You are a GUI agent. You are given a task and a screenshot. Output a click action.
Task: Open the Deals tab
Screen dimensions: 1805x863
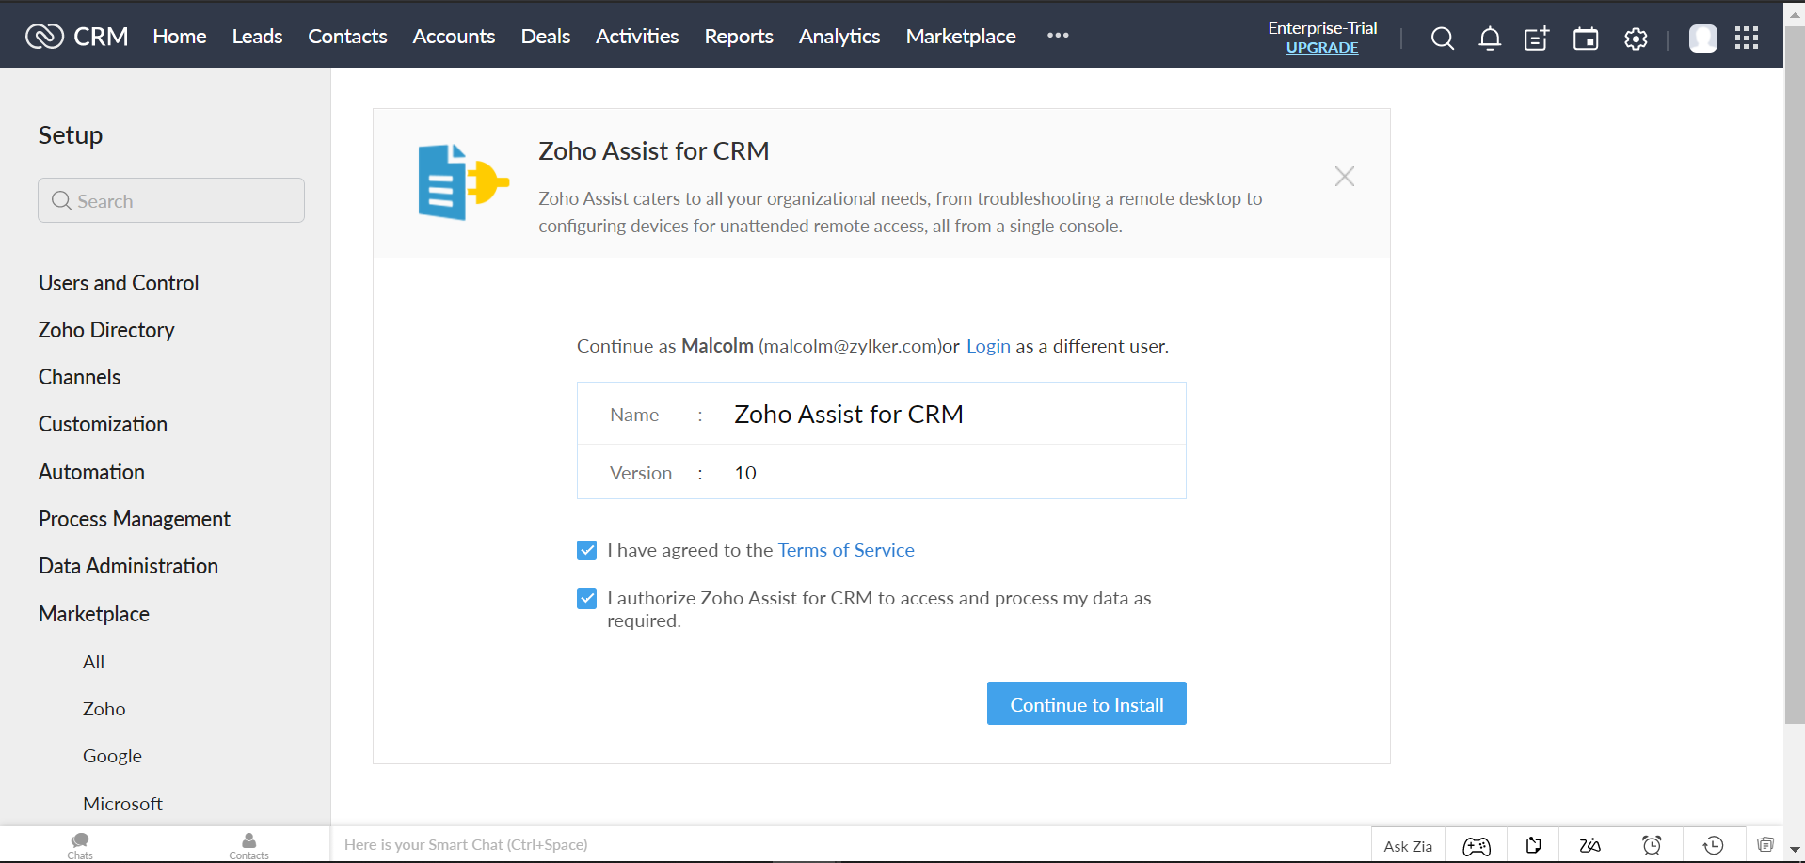pyautogui.click(x=546, y=37)
